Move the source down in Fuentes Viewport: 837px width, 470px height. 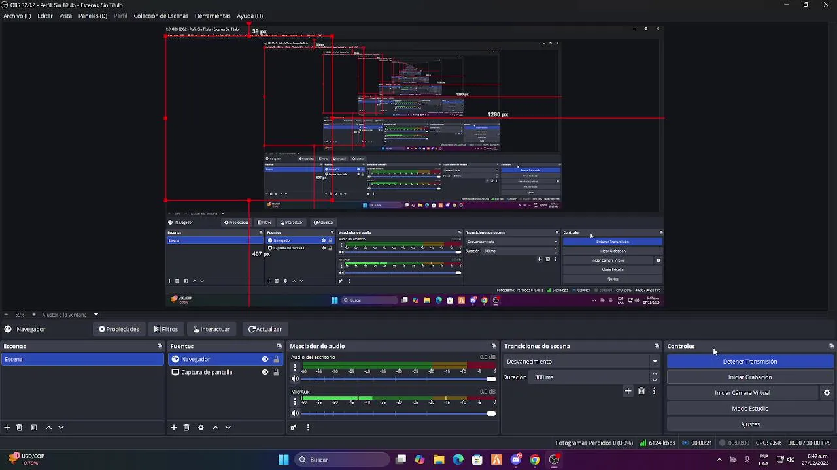(228, 428)
